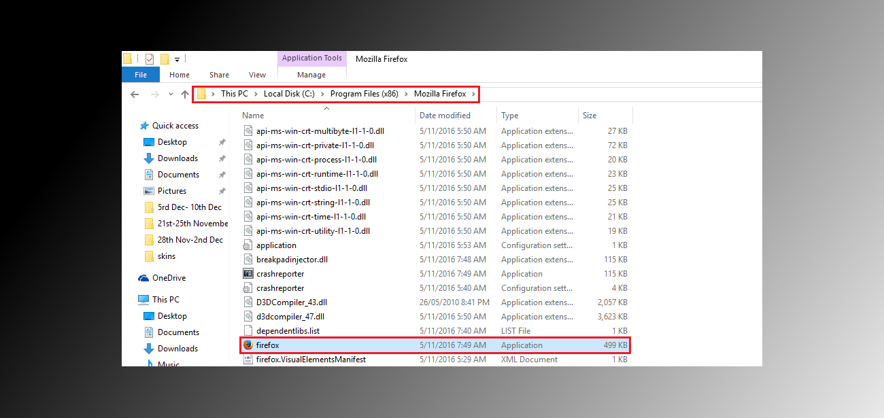Viewport: 884px width, 418px height.
Task: Open the Manage tab under Application Tools
Action: pyautogui.click(x=311, y=75)
